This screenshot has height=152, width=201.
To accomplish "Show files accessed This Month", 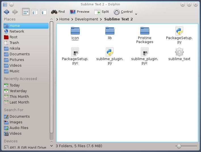I will [26, 96].
